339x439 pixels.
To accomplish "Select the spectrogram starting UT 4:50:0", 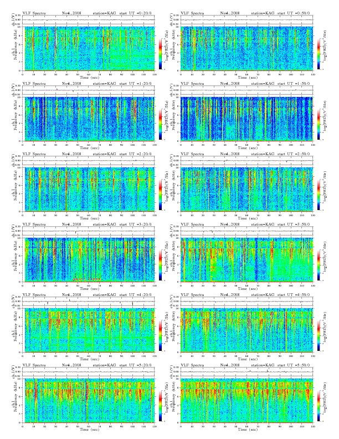I will coord(247,330).
